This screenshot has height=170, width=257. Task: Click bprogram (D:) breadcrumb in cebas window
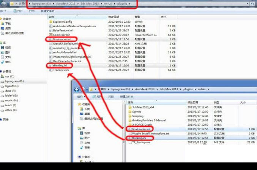click(121, 89)
